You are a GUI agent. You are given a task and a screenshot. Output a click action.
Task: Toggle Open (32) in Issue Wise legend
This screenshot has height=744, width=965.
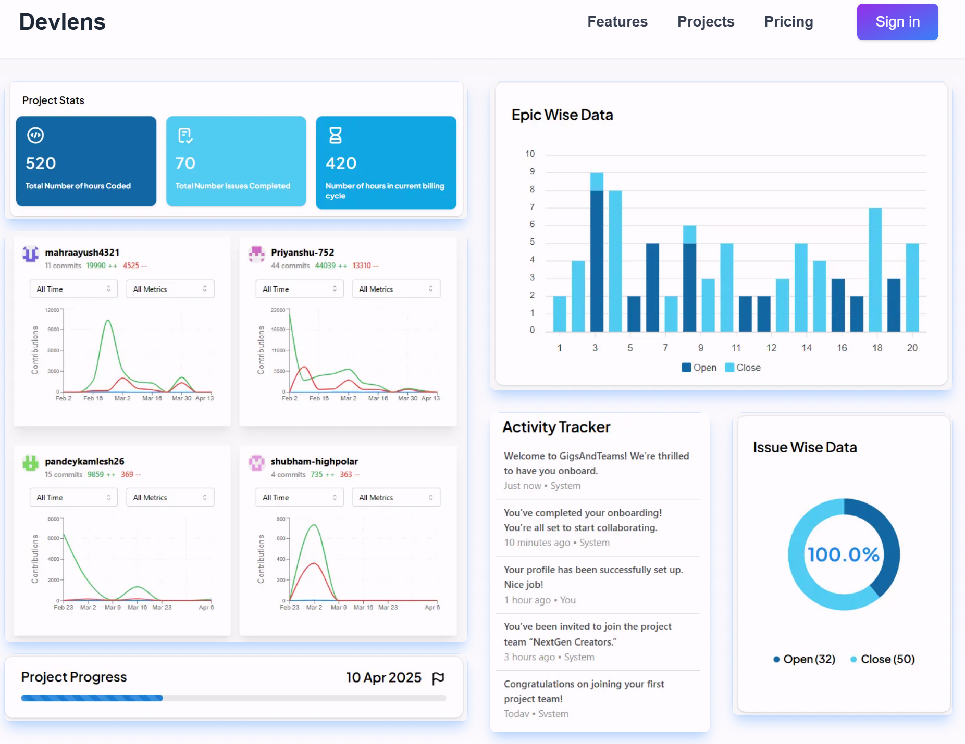tap(805, 659)
